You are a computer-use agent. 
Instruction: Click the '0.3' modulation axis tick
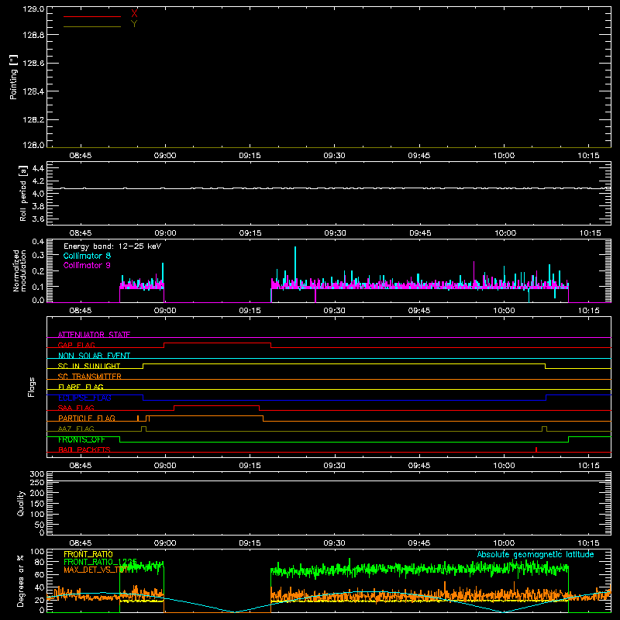pos(38,255)
